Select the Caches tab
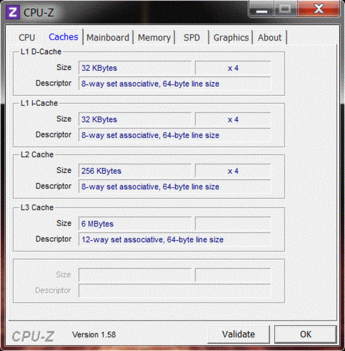This screenshot has width=345, height=351. [64, 37]
